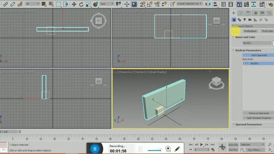274x154 pixels.
Task: Switch to the Hierarchy command panel tab
Action: pyautogui.click(x=248, y=13)
